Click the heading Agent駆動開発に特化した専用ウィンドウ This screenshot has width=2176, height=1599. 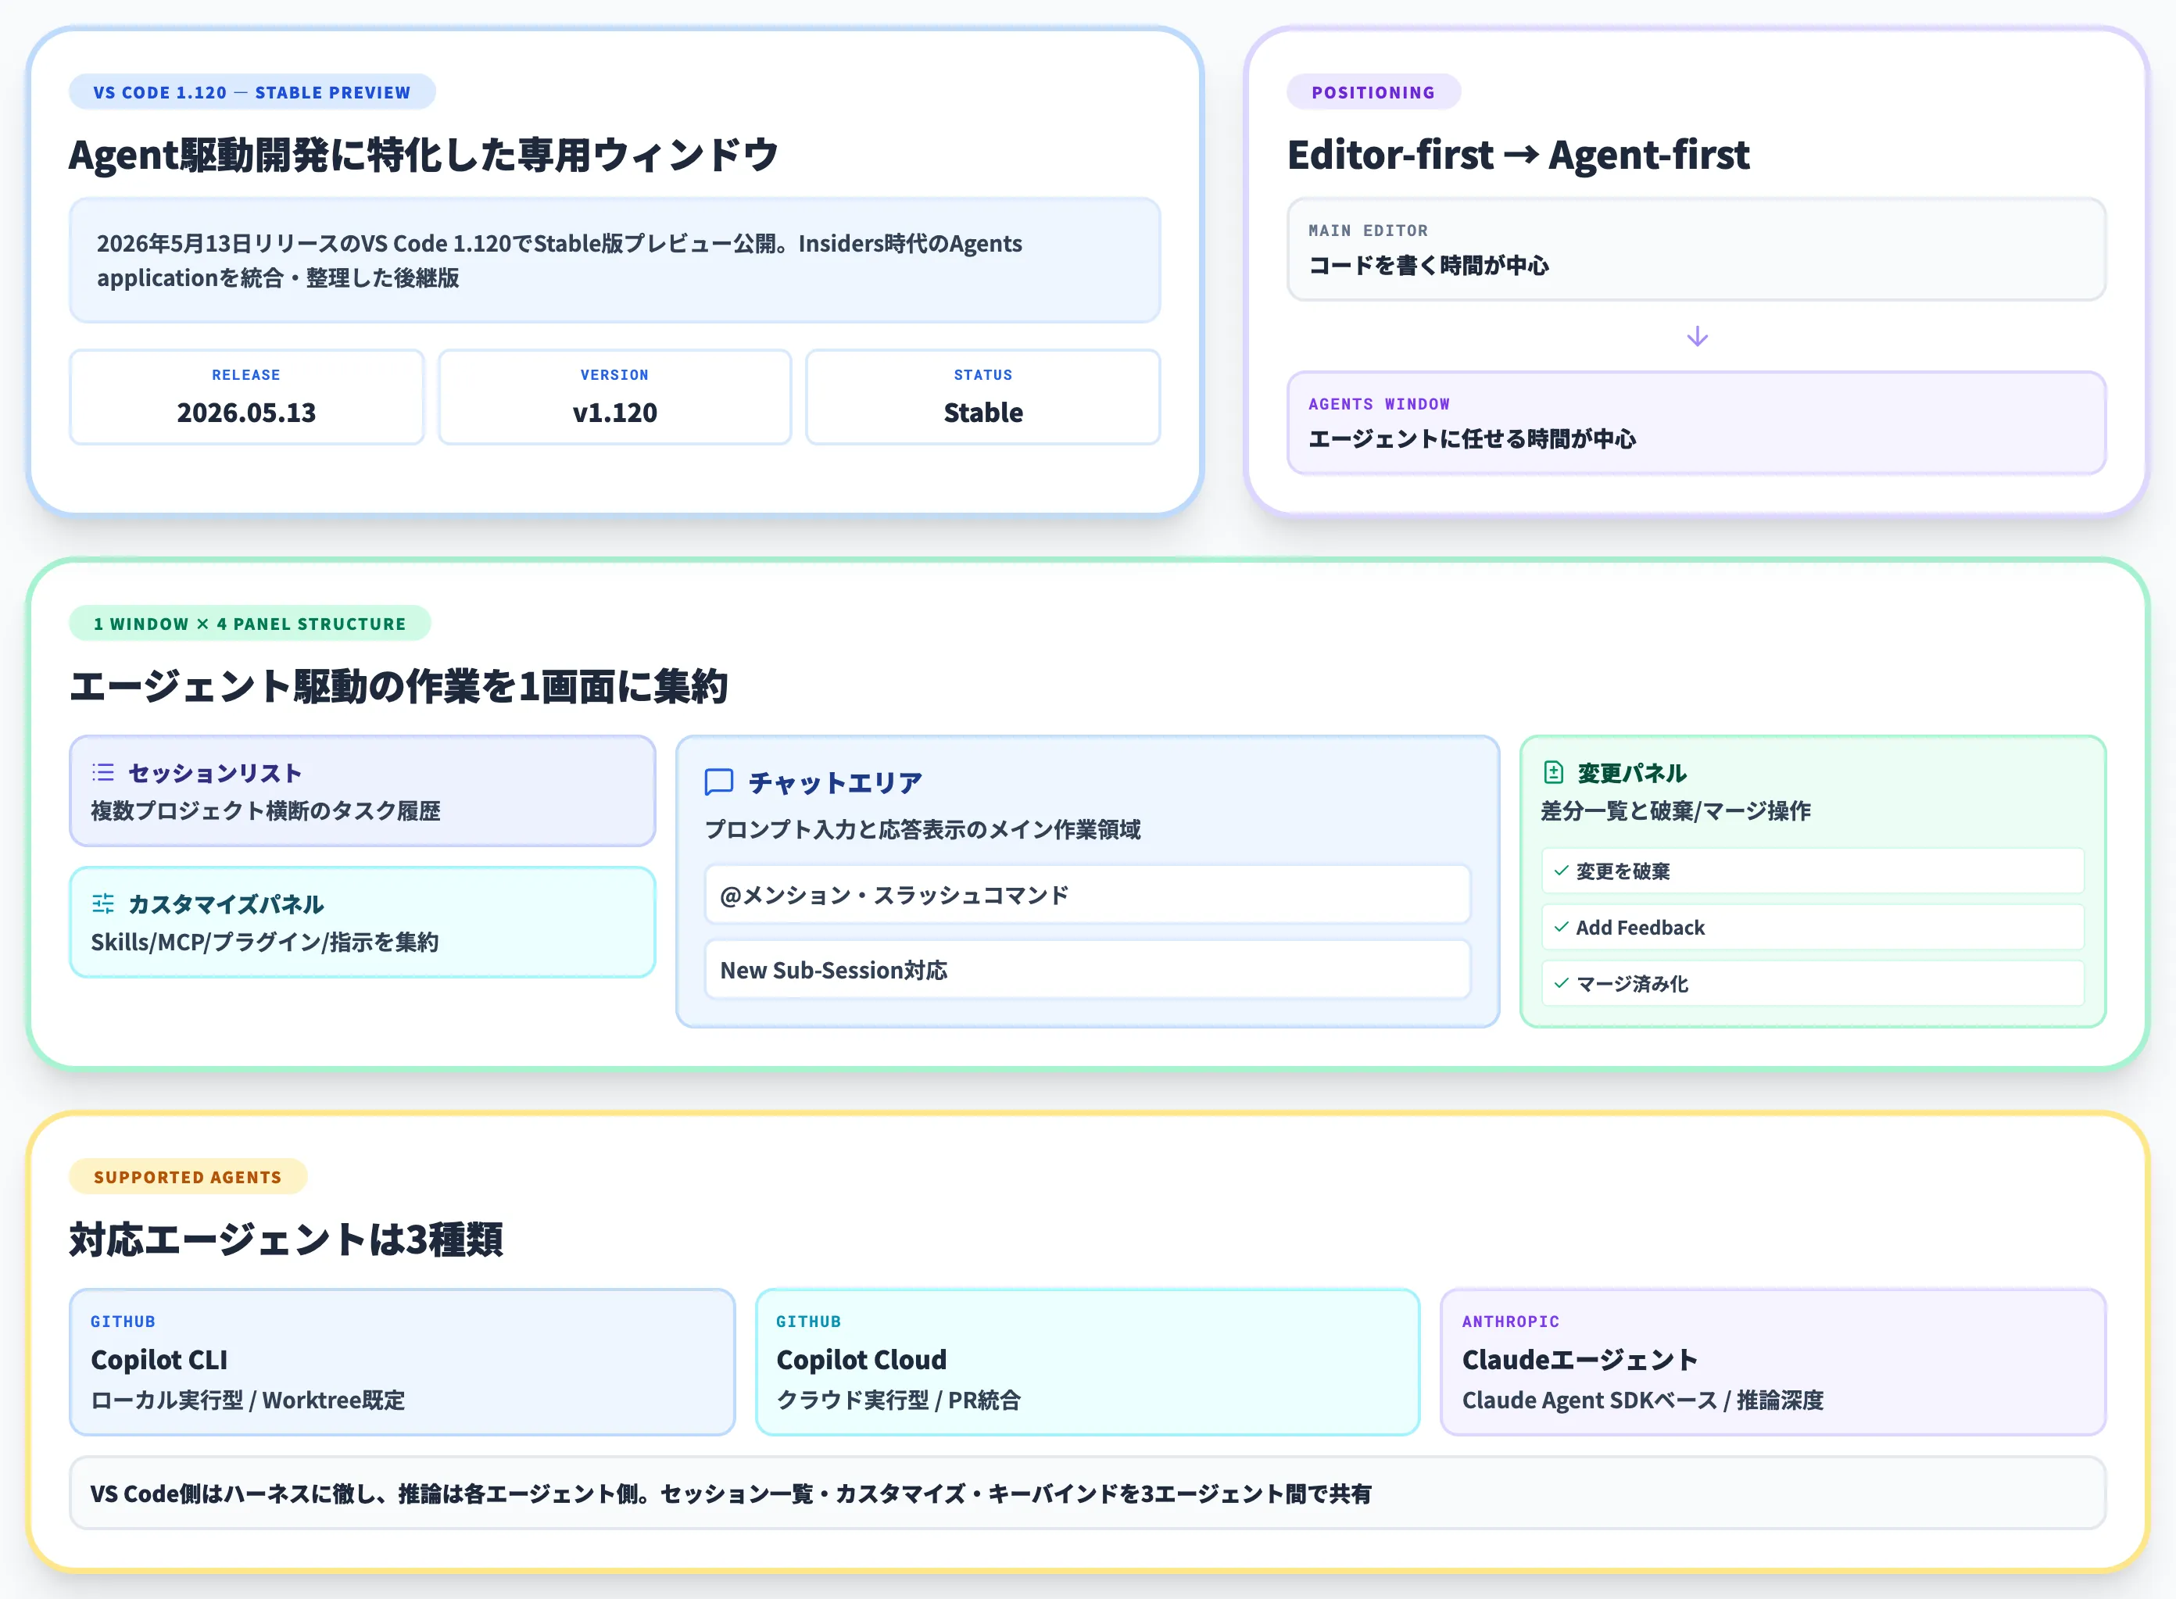[423, 155]
